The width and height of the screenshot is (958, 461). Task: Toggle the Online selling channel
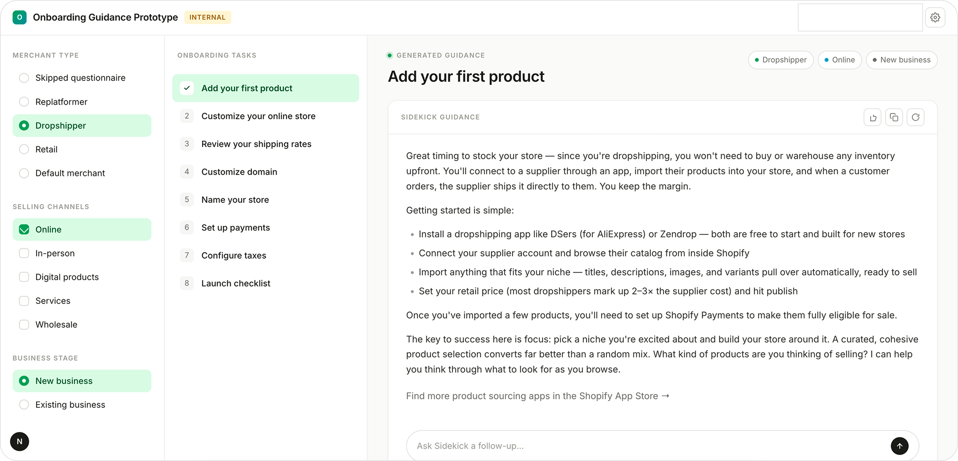[x=82, y=230]
